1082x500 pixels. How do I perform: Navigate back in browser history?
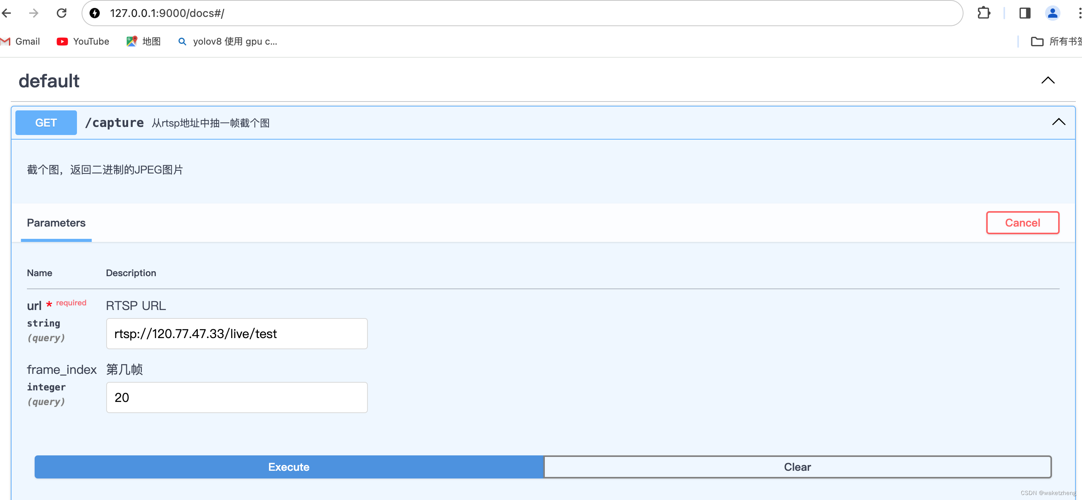point(6,13)
